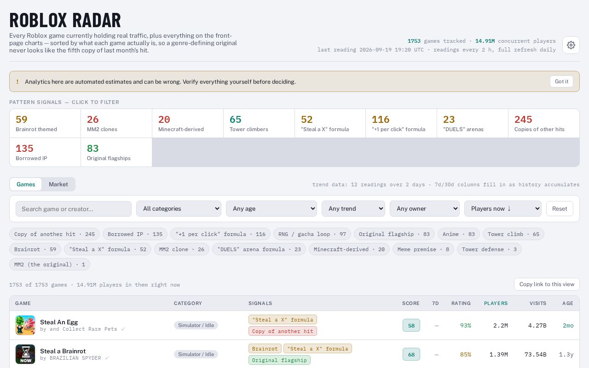Click the Steal a Brainrot game thumbnail
589x368 pixels.
[x=25, y=354]
